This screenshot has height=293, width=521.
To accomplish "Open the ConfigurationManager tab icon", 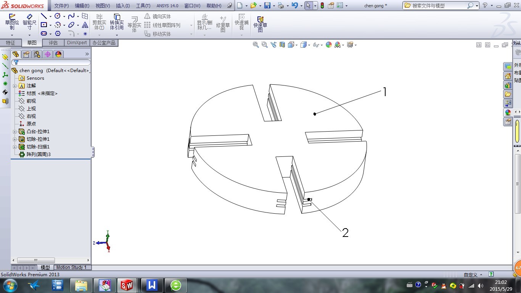I will coord(37,54).
